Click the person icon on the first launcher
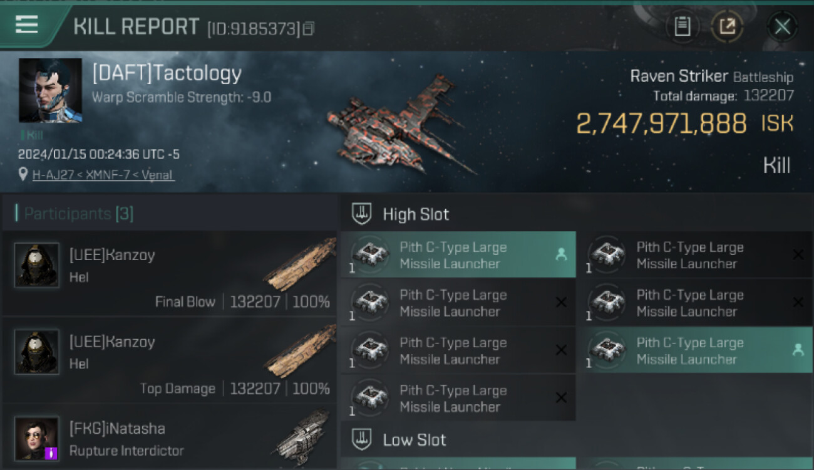Screen dimensions: 814x470 point(561,254)
